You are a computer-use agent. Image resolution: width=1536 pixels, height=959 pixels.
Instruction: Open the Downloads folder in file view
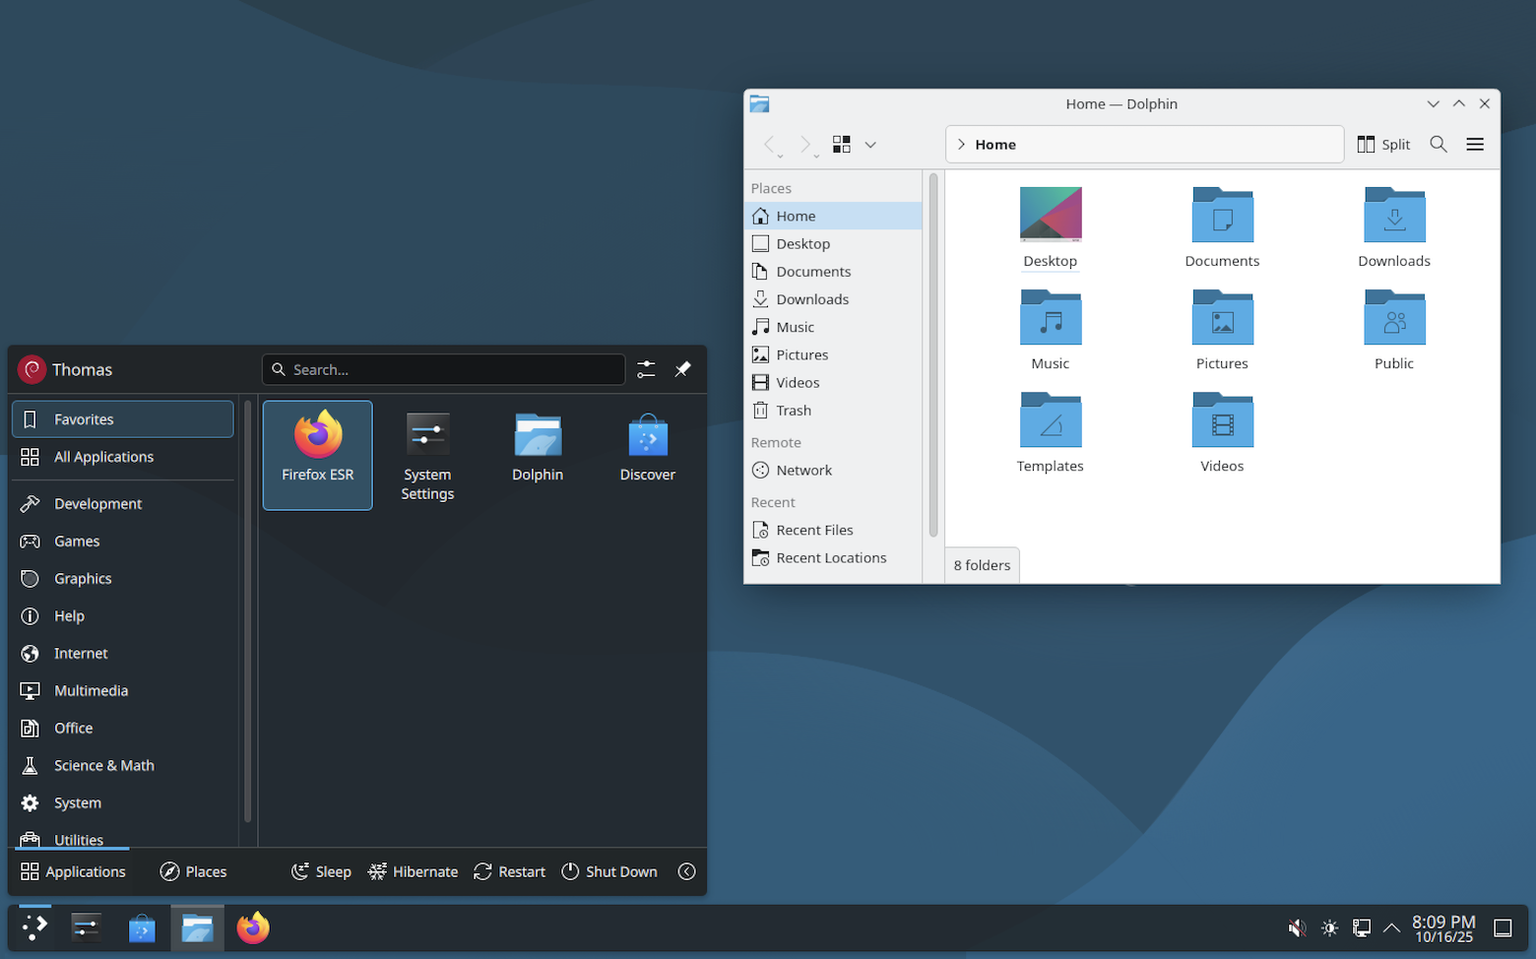(x=1393, y=226)
